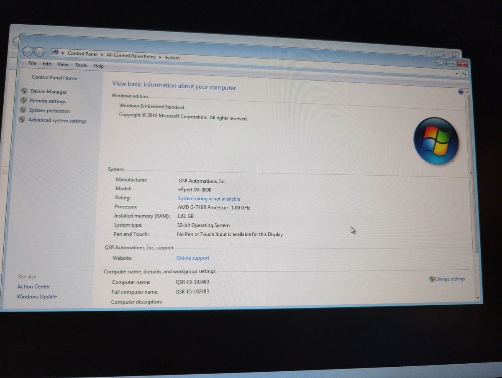
Task: Click shield icon next to Change settings
Action: [432, 279]
